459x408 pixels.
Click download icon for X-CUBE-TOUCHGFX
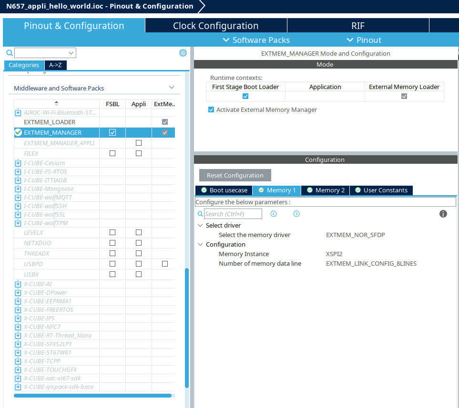pos(18,369)
